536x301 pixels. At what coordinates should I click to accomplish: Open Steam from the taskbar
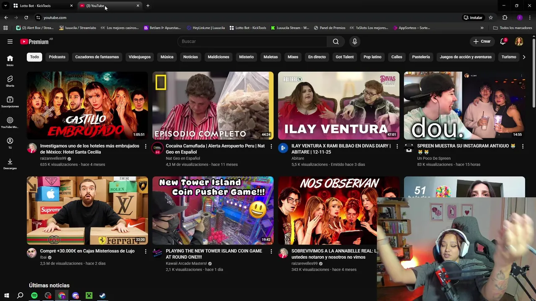point(103,296)
